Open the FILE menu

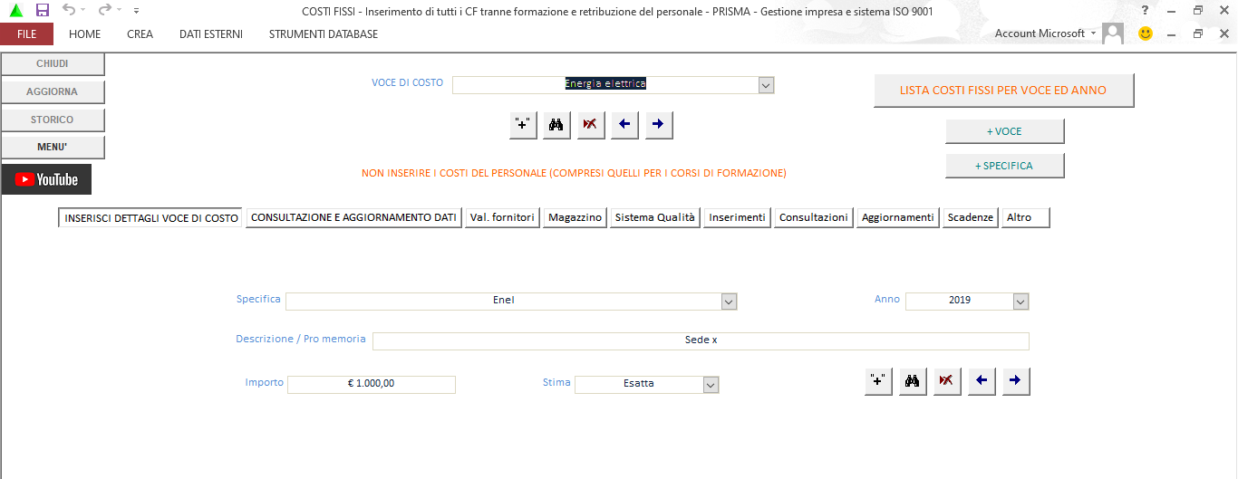coord(26,34)
